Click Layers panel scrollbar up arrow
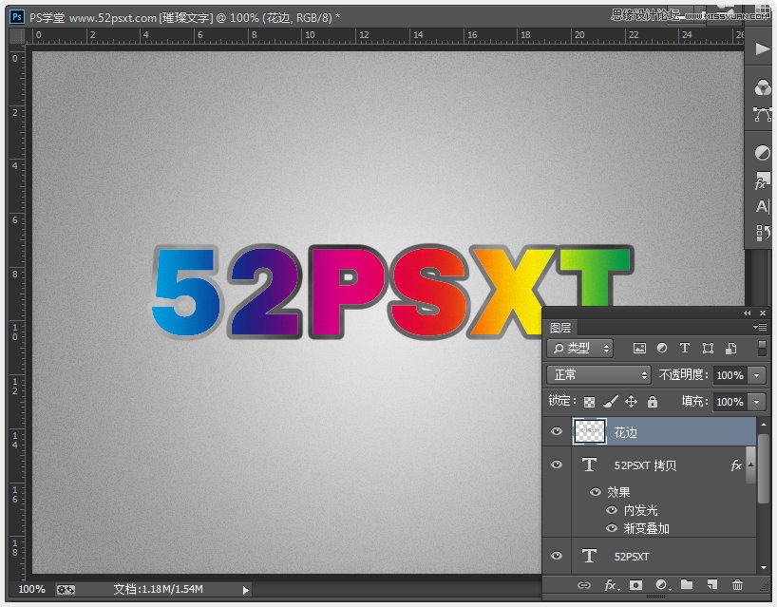 (763, 425)
